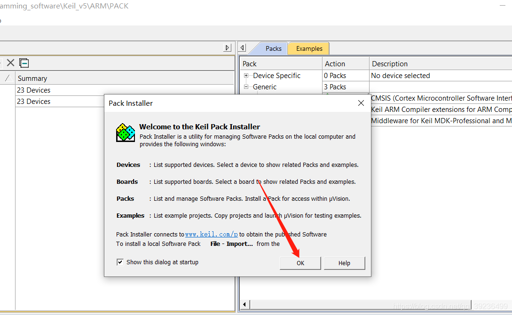Switch to the Packs tab

tap(273, 48)
